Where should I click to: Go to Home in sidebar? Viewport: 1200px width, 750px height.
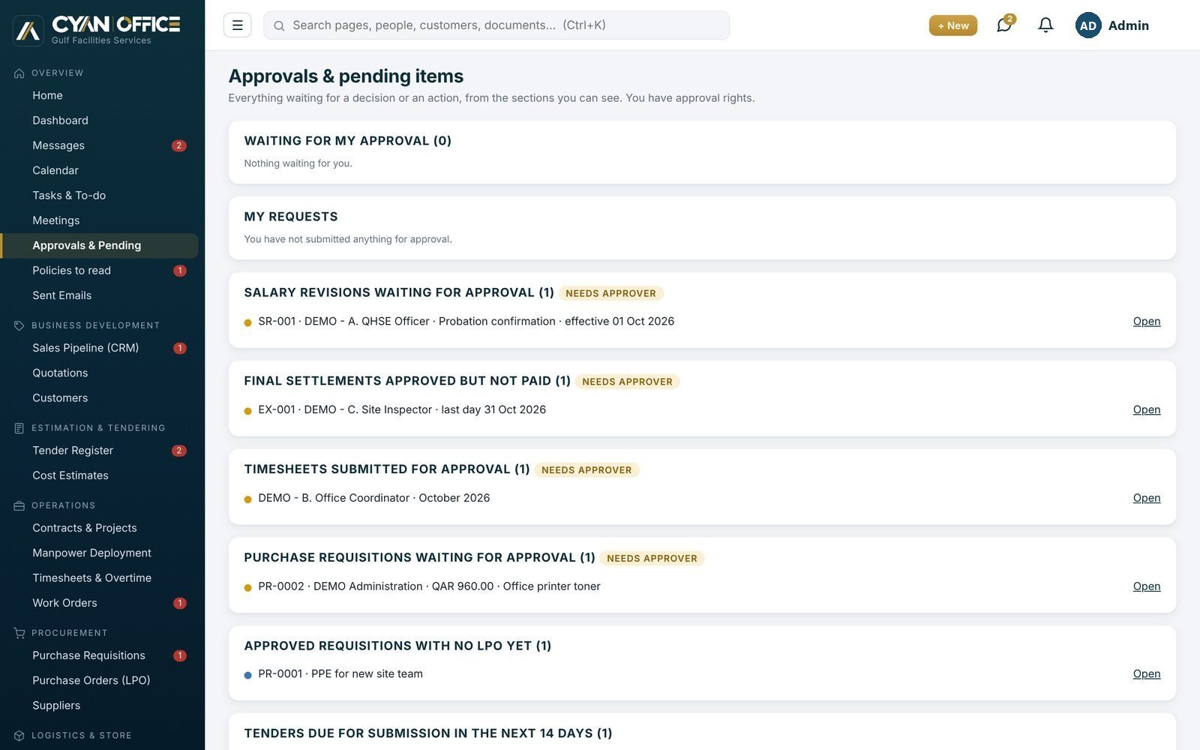click(x=99, y=95)
